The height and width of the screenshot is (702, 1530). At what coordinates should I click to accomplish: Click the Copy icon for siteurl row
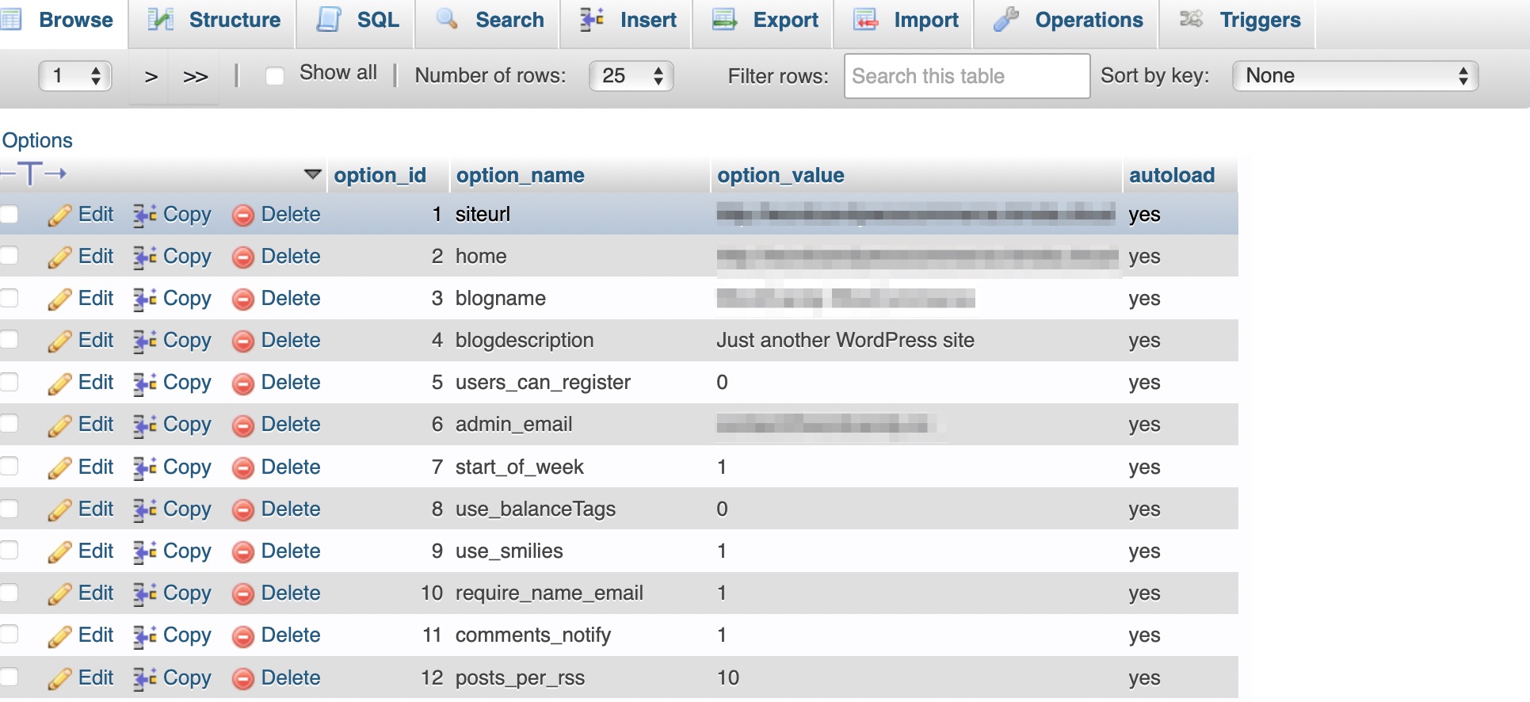click(x=144, y=216)
